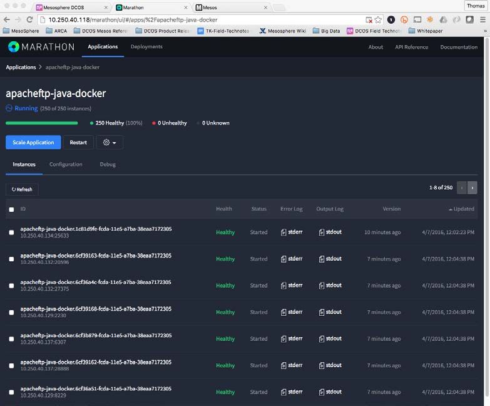Open stdout log for instance 6cf39162

(330, 365)
